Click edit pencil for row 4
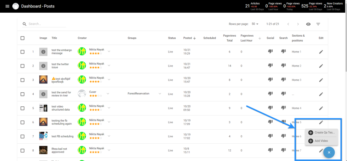 pyautogui.click(x=321, y=94)
